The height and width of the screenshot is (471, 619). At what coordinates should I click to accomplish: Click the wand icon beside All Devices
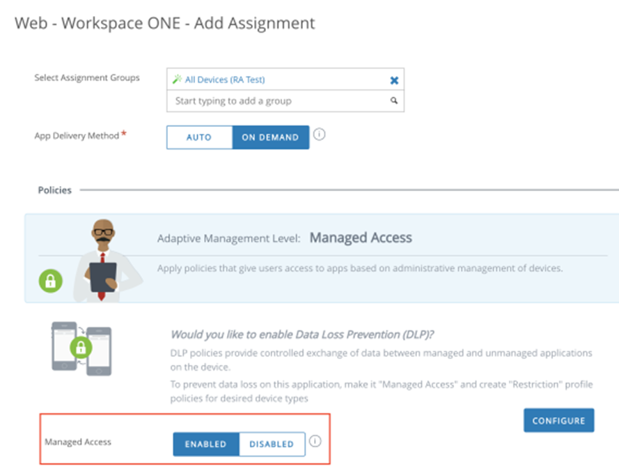click(x=177, y=80)
